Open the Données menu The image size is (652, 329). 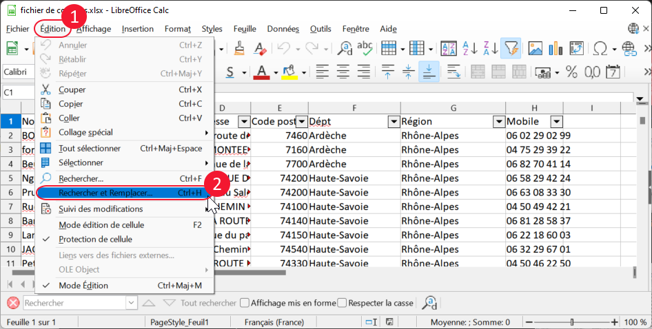(x=283, y=29)
